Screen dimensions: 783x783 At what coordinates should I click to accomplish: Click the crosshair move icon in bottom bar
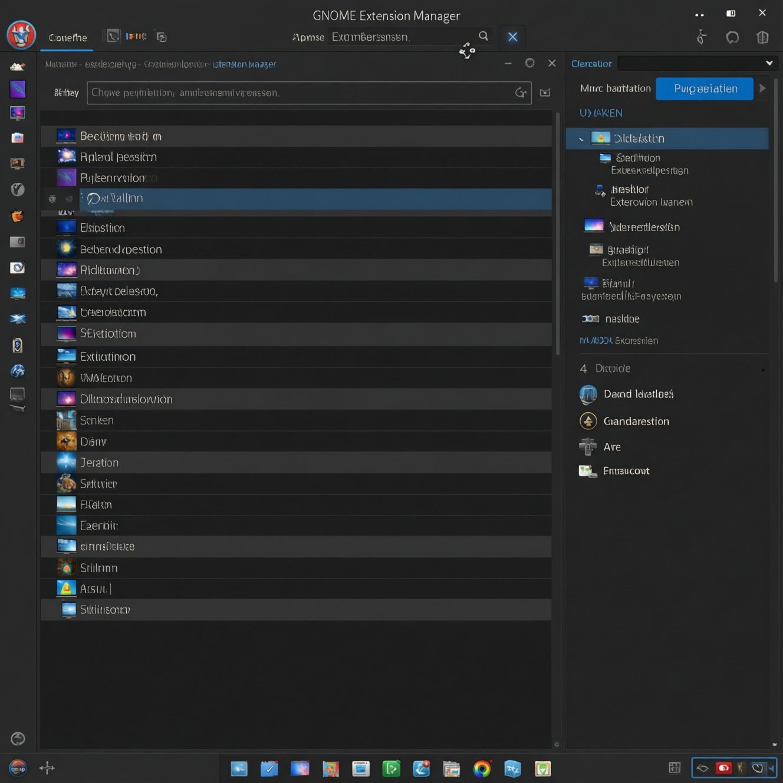pyautogui.click(x=47, y=768)
